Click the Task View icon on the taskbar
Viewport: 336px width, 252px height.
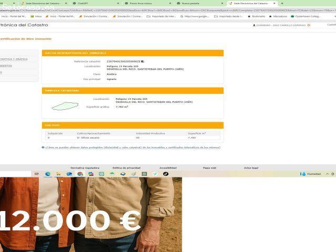point(37,174)
